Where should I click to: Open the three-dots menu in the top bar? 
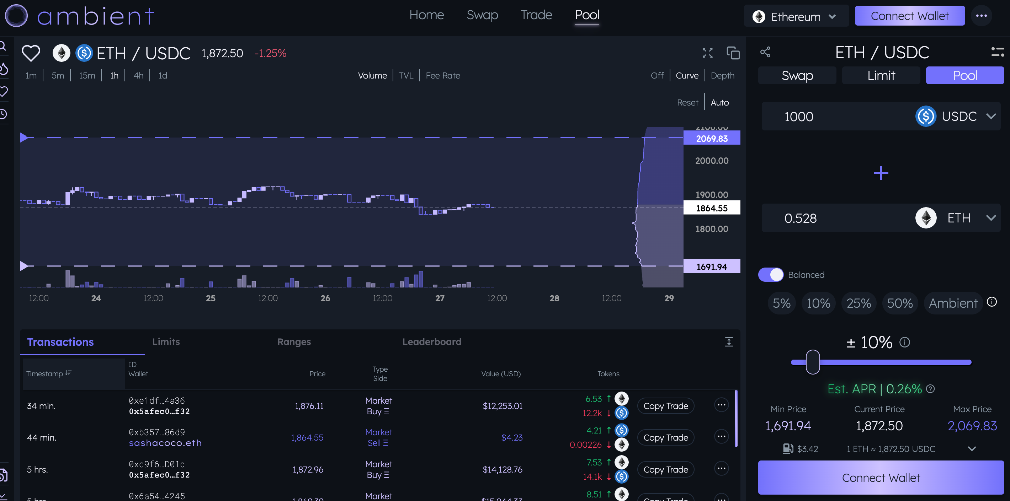[x=981, y=16]
